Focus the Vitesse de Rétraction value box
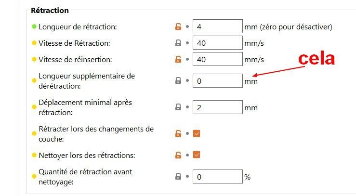This screenshot has width=356, height=196. [x=217, y=43]
